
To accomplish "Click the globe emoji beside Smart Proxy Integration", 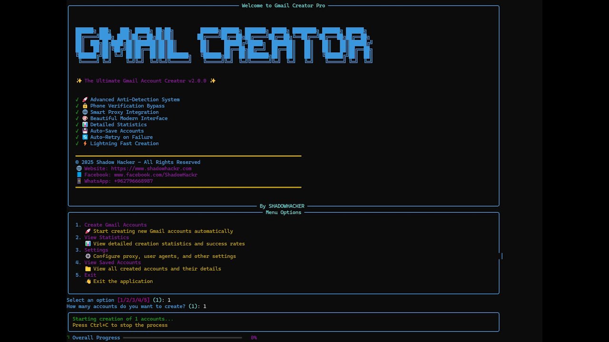I will pos(85,112).
